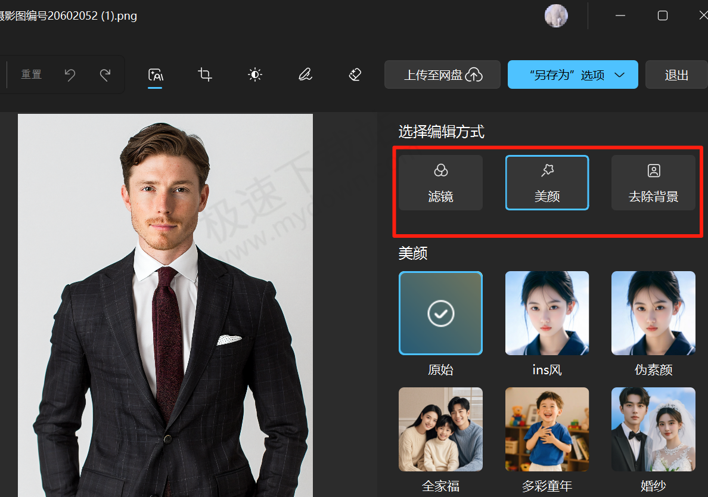Screen dimensions: 708x497
Task: Choose the 婚纱 style thumbnail
Action: pos(653,429)
